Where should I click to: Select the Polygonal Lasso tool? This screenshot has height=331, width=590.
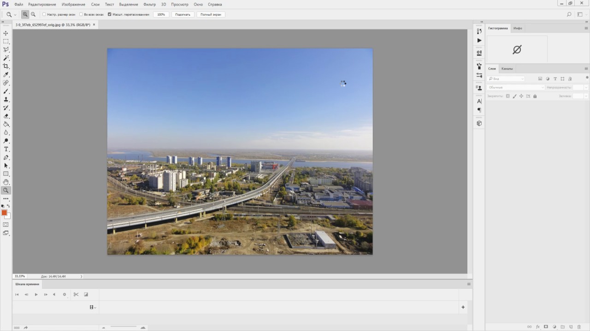[6, 50]
